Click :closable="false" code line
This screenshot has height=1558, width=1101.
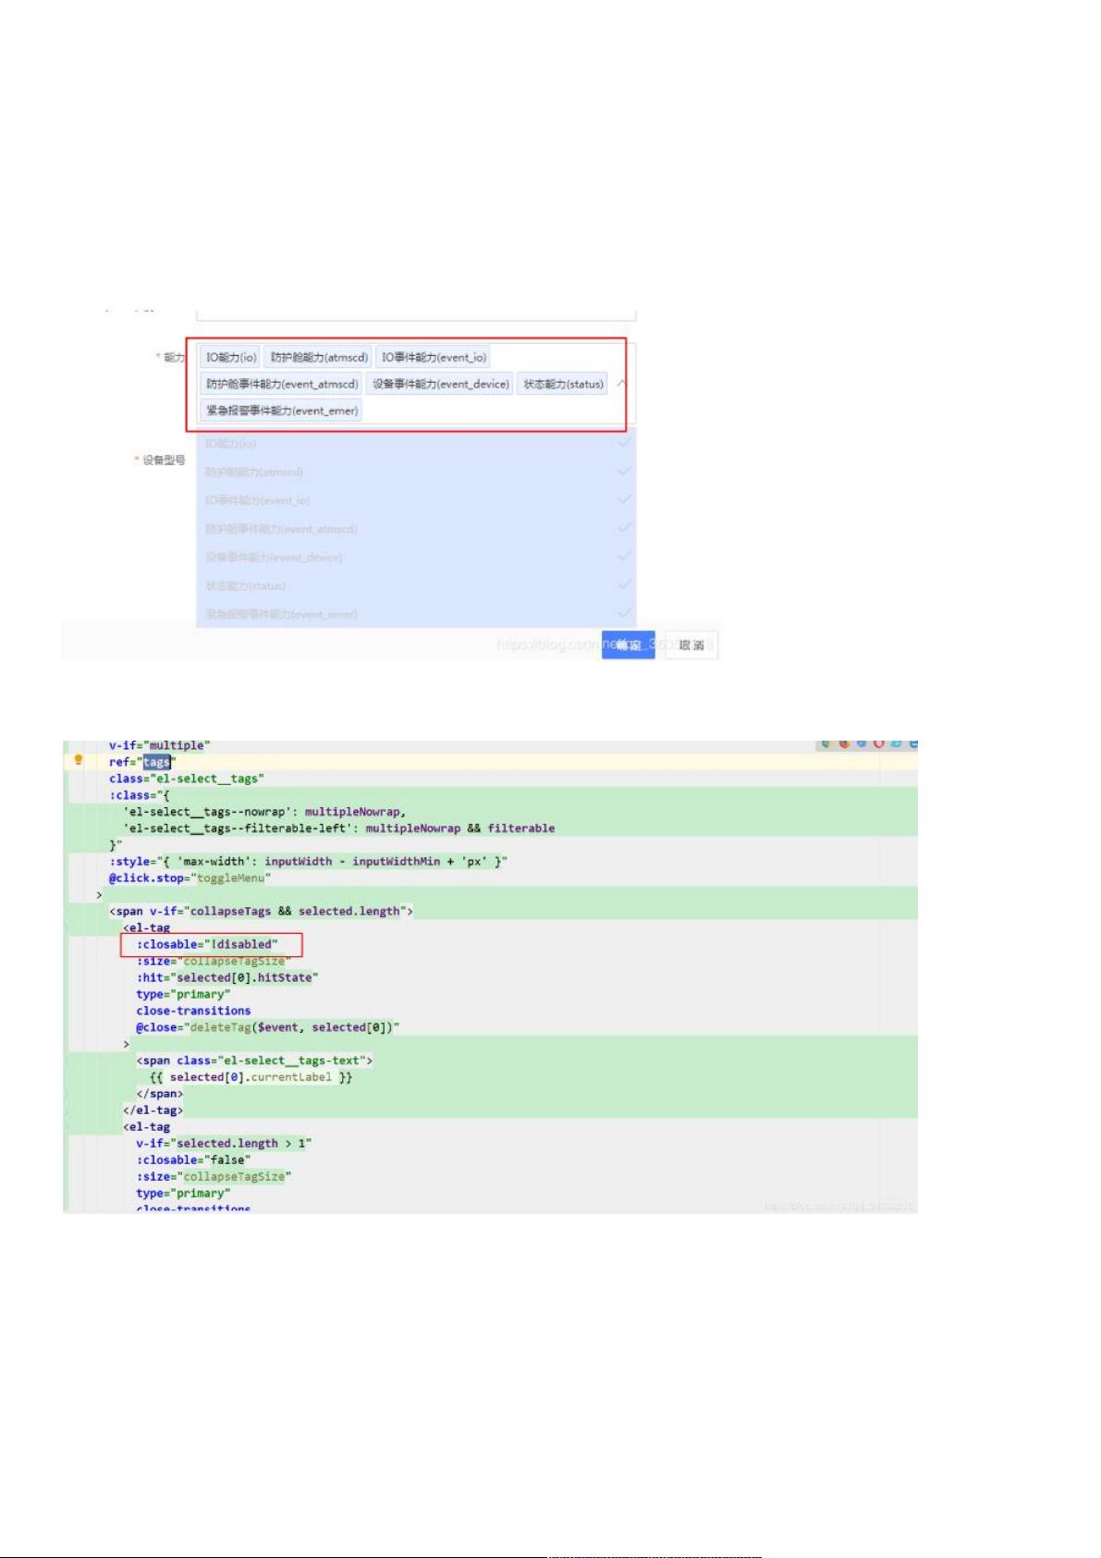[x=193, y=1160]
